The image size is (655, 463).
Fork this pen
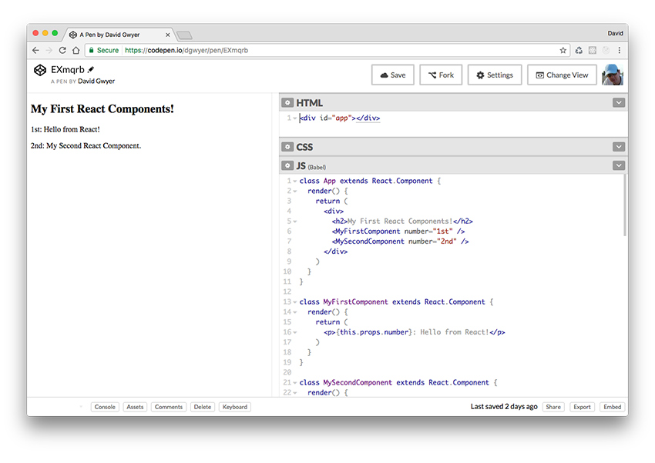[x=441, y=75]
